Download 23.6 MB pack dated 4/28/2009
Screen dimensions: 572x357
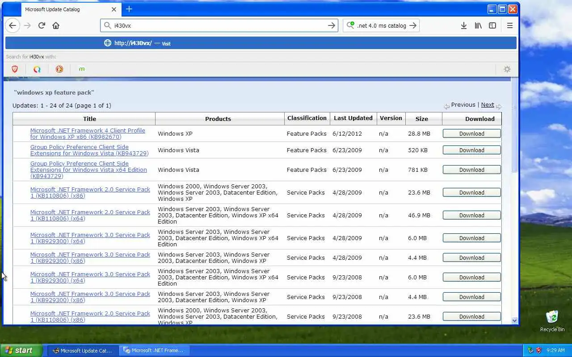pyautogui.click(x=471, y=192)
